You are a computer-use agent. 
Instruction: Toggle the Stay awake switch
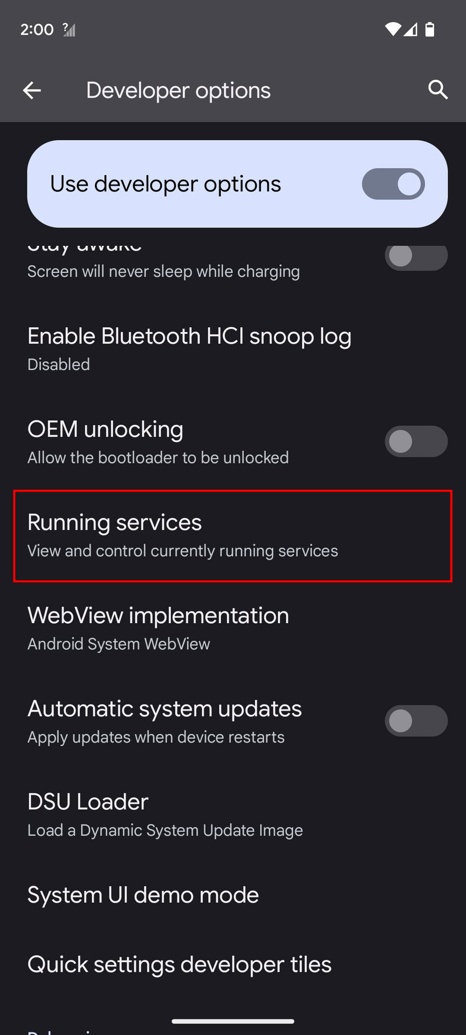point(416,257)
